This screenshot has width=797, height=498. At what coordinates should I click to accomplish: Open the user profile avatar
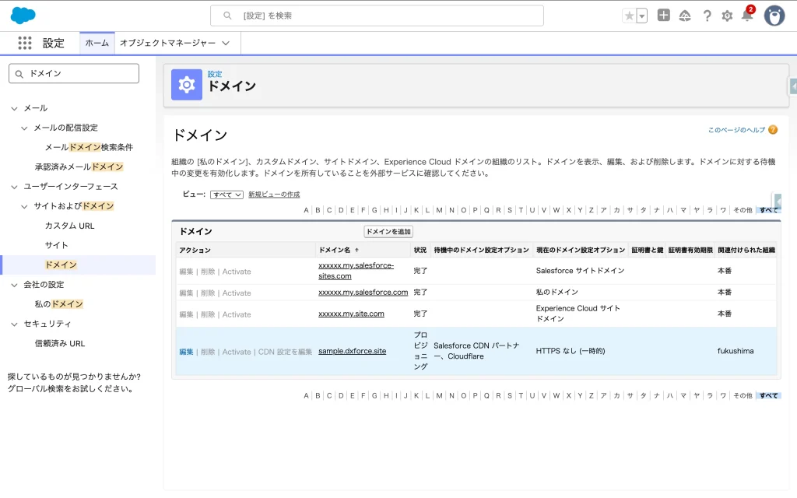point(774,16)
